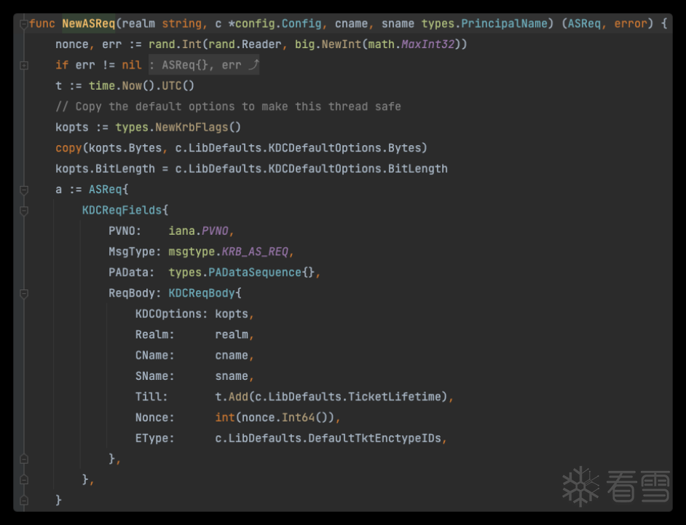Collapse the KDCReqFields block fold marker
The height and width of the screenshot is (525, 686).
(x=24, y=210)
